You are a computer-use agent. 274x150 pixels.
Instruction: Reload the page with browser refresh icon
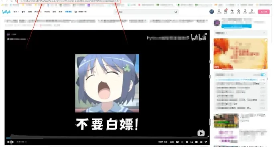tap(12, 1)
